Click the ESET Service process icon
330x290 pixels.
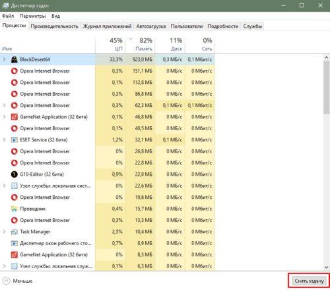tap(15, 140)
